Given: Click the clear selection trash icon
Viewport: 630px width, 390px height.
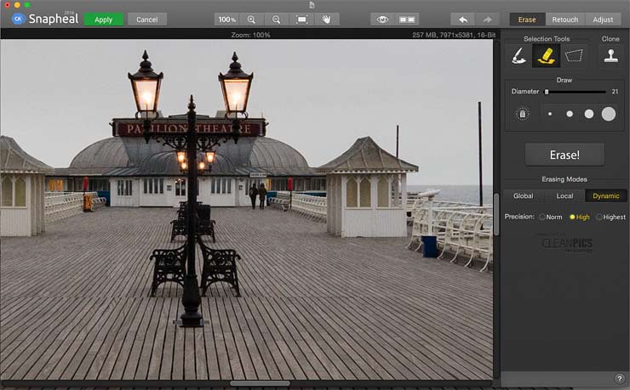Looking at the screenshot, I should point(523,114).
